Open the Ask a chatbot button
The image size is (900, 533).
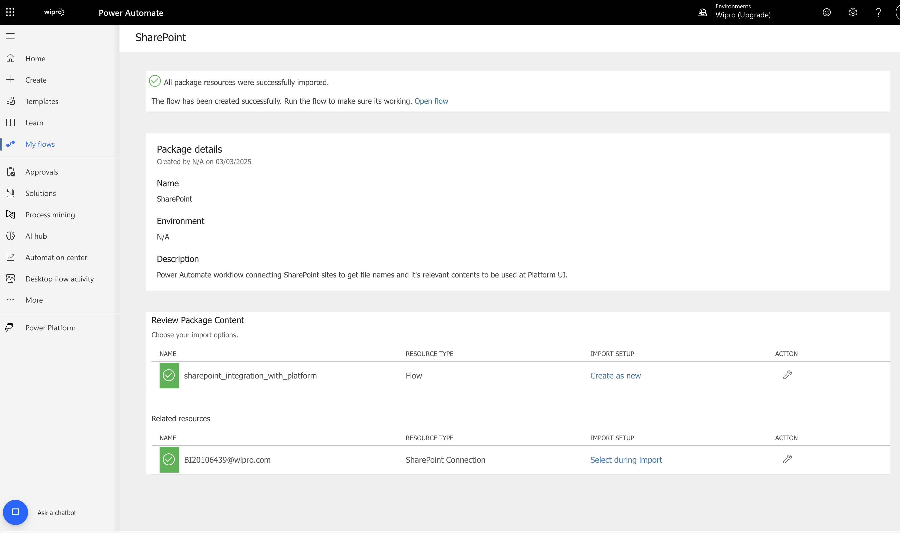coord(16,512)
